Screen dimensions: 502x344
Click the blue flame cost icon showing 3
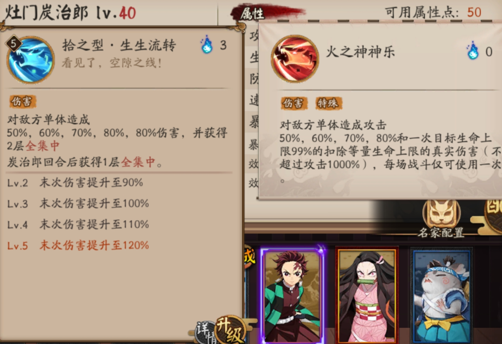[207, 44]
